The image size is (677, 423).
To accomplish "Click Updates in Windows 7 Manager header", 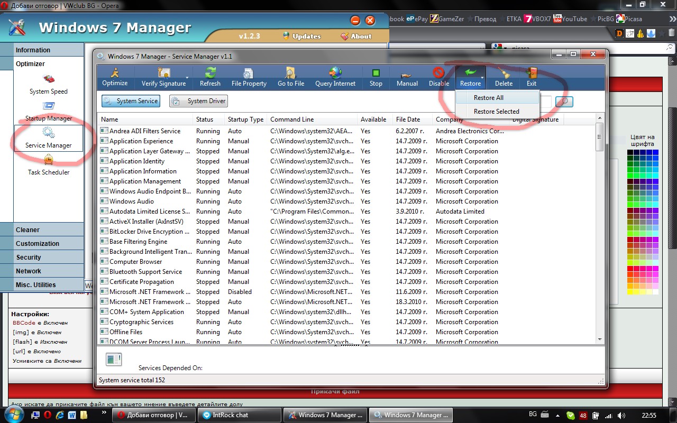I will pos(301,36).
